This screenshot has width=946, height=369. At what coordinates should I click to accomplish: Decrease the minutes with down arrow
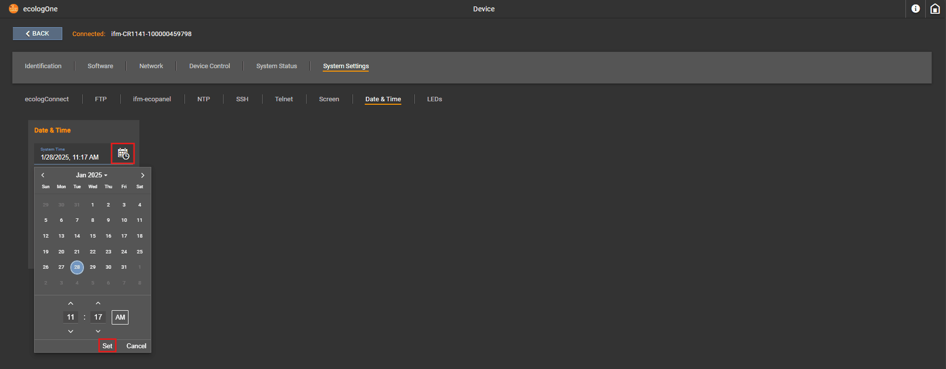pyautogui.click(x=98, y=331)
